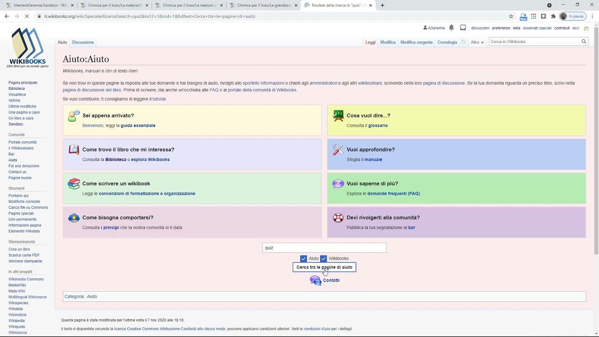The image size is (599, 337).
Task: Click the magnifier in Wikibooks search
Action: point(584,42)
